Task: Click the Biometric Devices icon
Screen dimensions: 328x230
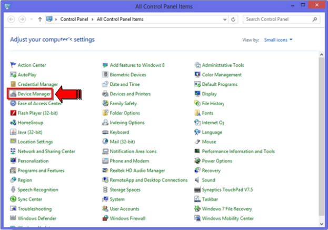Action: (105, 75)
